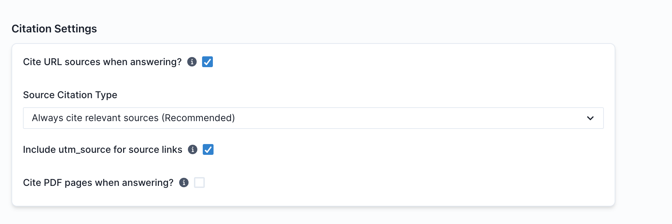Viewport: 672px width, 224px height.
Task: Click the Include utm_source for source links text
Action: click(x=103, y=149)
